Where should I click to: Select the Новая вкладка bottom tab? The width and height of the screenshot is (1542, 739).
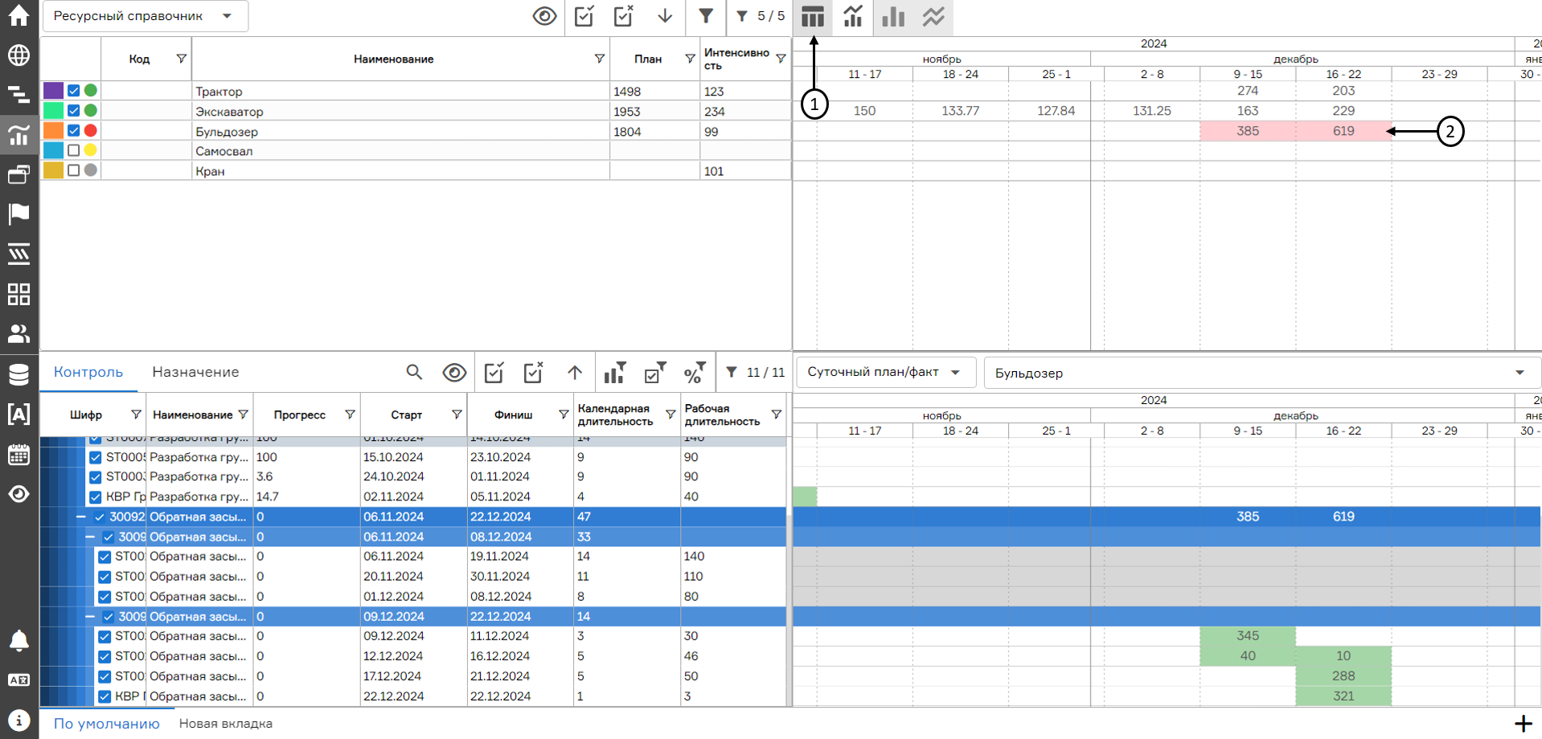226,724
